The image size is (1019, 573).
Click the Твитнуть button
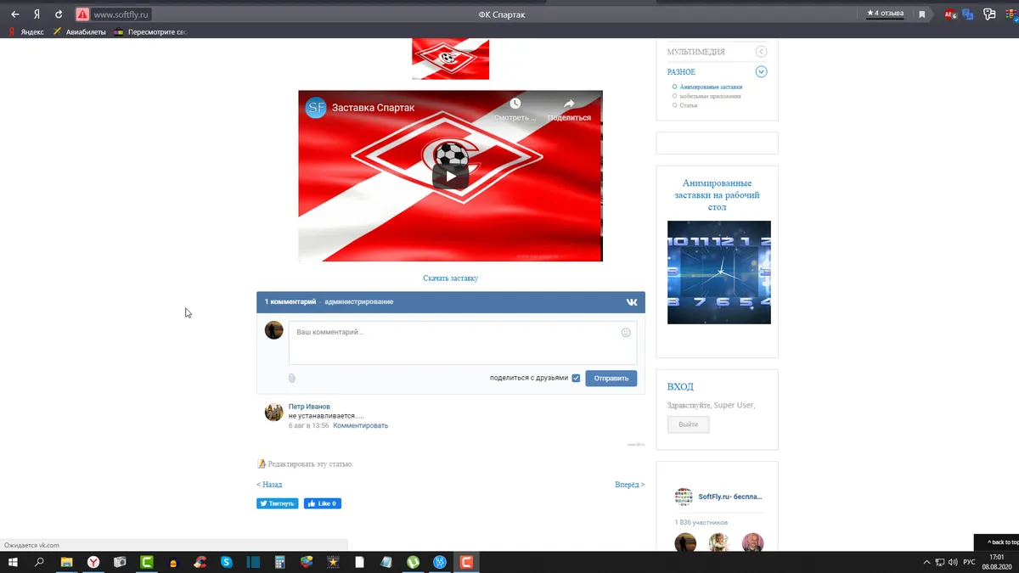click(278, 503)
